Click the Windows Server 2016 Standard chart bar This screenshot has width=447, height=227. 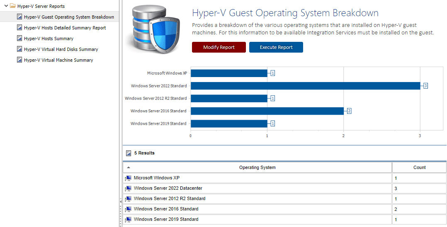[x=267, y=111]
